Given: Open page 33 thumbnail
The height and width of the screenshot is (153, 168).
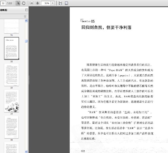Looking at the screenshot, I should pos(11,75).
